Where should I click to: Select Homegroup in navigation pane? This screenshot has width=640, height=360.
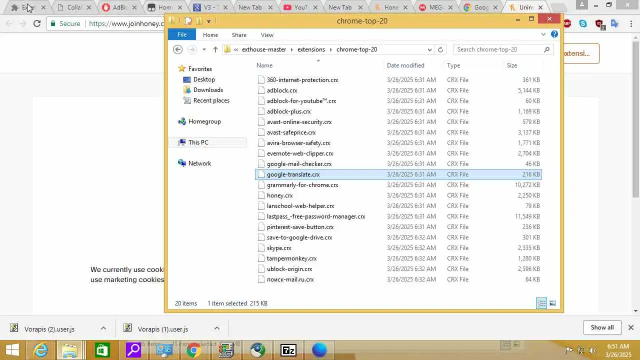(204, 121)
